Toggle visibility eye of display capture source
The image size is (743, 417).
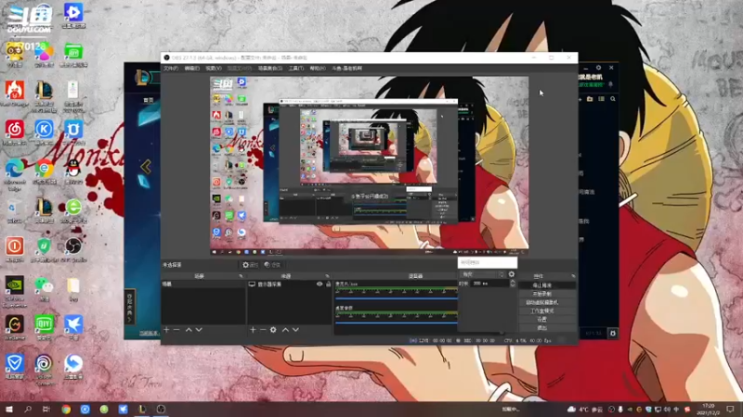319,284
